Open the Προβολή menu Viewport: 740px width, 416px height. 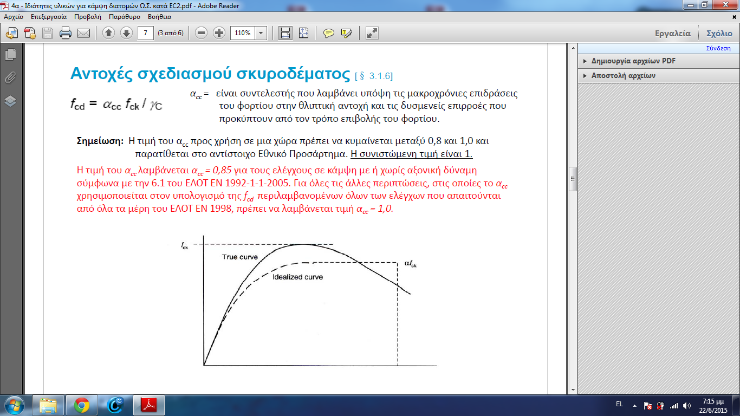pyautogui.click(x=87, y=17)
